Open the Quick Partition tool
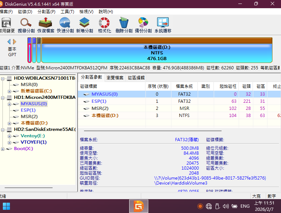 point(65,25)
